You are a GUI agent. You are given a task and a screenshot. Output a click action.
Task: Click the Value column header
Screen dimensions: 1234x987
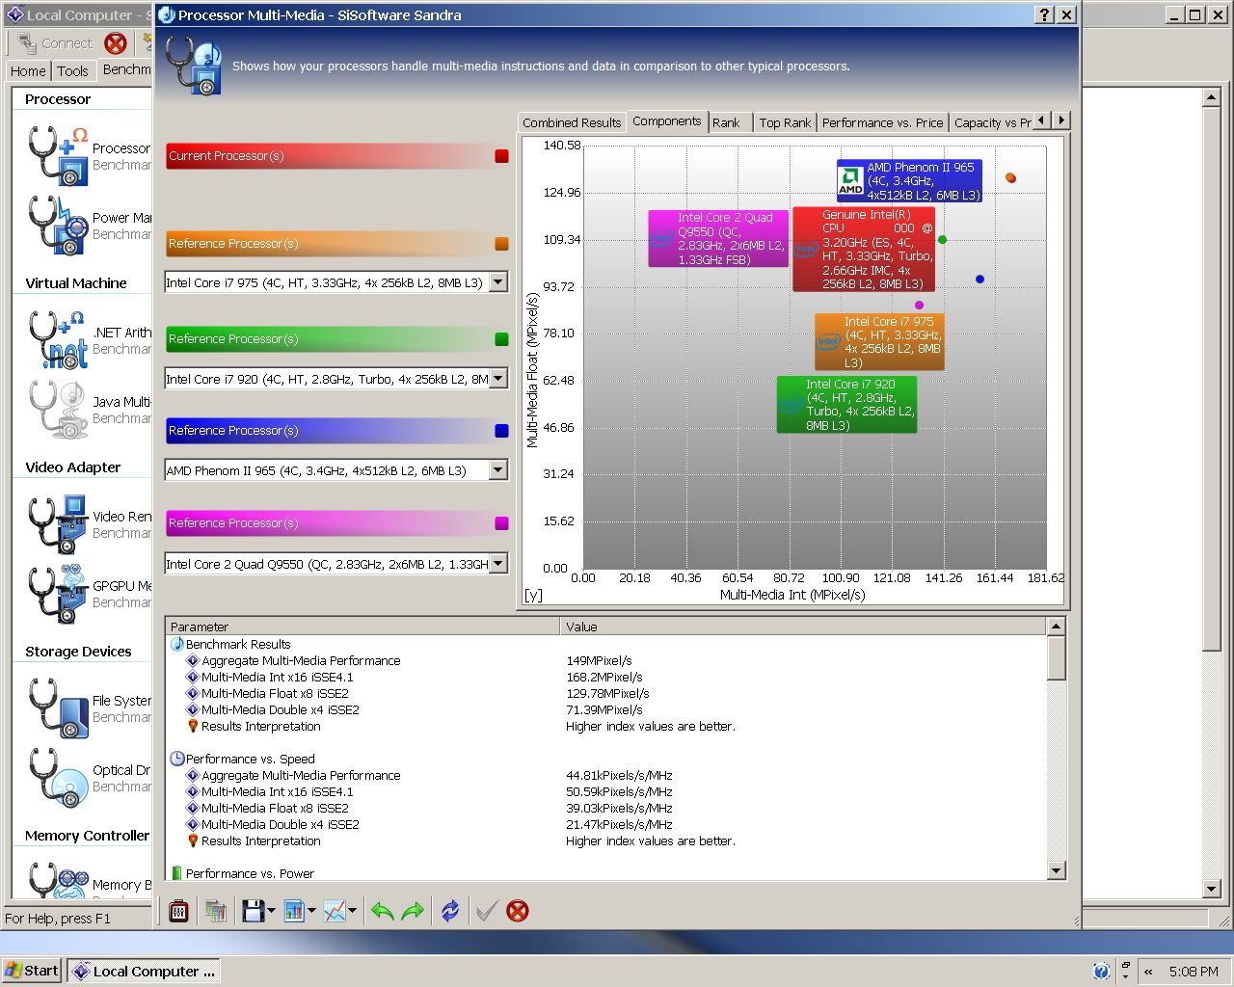(802, 627)
